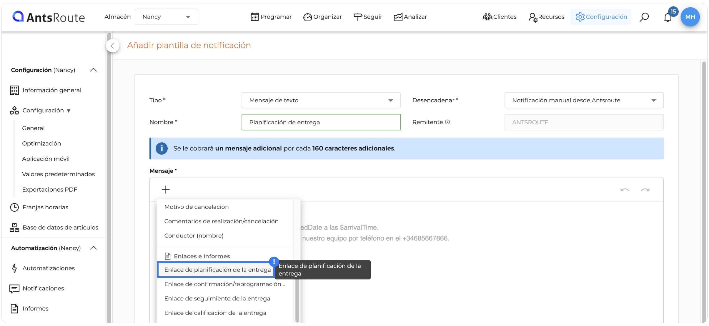Select Conductor (nombre) variable

(225, 235)
